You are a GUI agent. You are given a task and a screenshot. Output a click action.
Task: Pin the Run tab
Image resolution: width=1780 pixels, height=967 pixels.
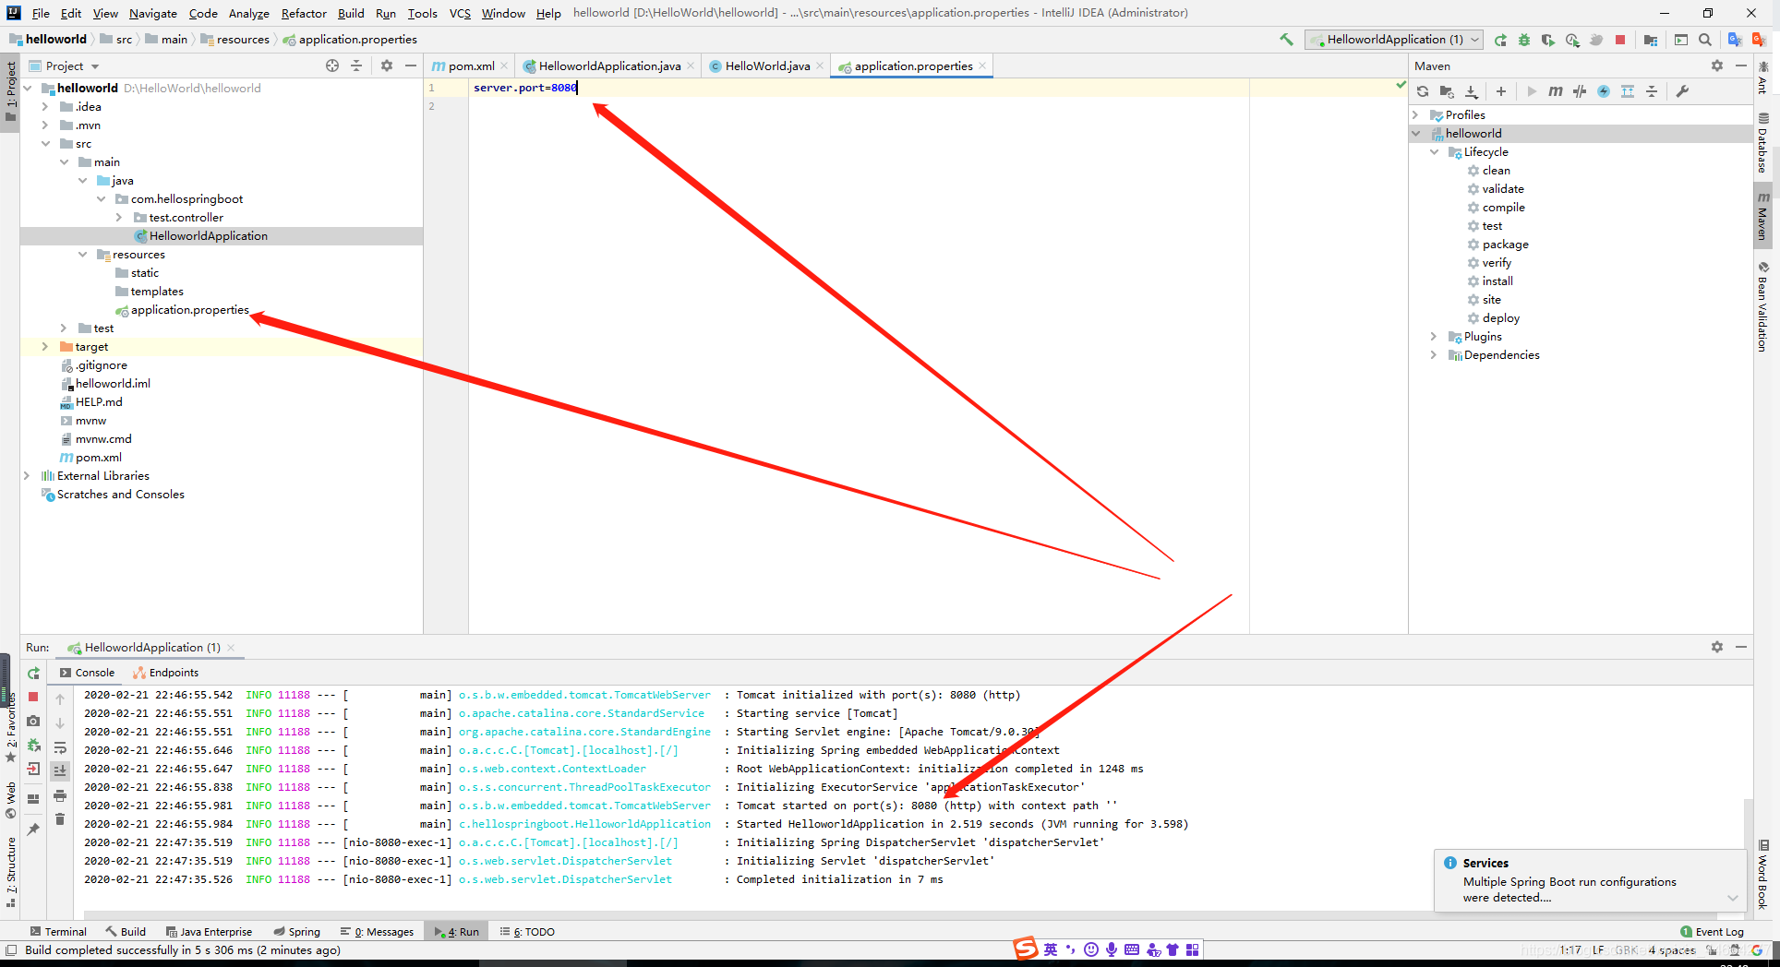[x=33, y=829]
